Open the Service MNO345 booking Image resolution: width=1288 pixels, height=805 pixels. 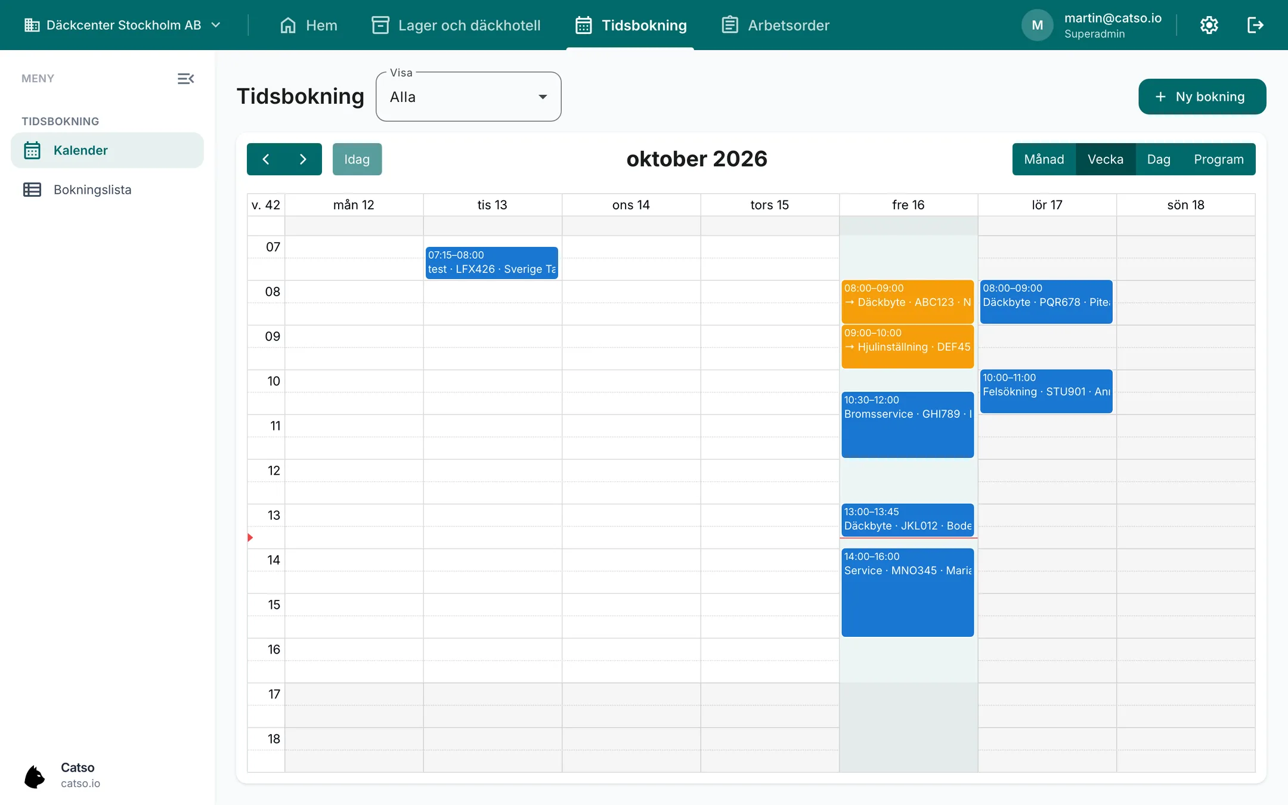pos(908,593)
